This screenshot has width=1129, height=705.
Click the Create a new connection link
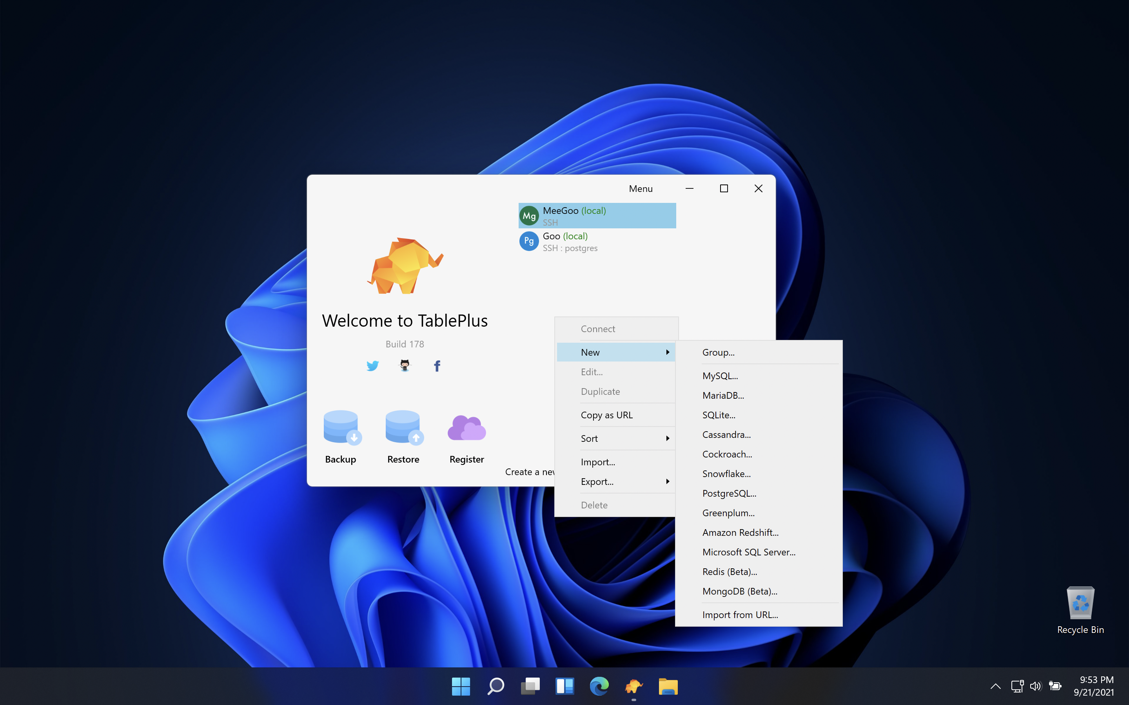tap(530, 472)
